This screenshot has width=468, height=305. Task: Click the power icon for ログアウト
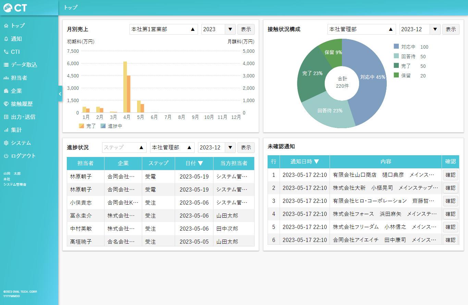point(6,156)
